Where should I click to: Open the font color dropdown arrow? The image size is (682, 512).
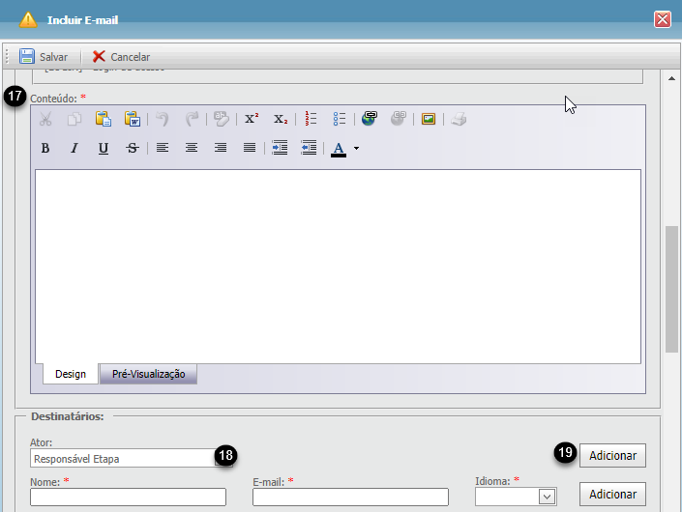coord(356,148)
